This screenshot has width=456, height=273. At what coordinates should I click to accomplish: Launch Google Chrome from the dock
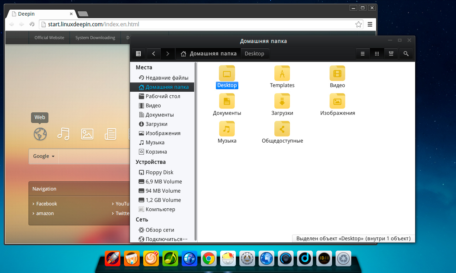tap(208, 258)
